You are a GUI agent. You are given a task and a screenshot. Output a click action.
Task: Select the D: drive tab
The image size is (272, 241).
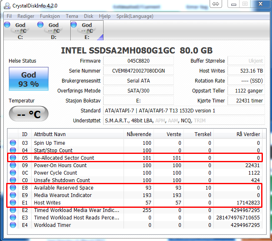click(54, 31)
